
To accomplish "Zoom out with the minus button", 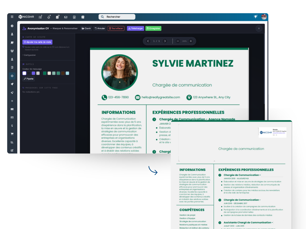I will 178,41.
